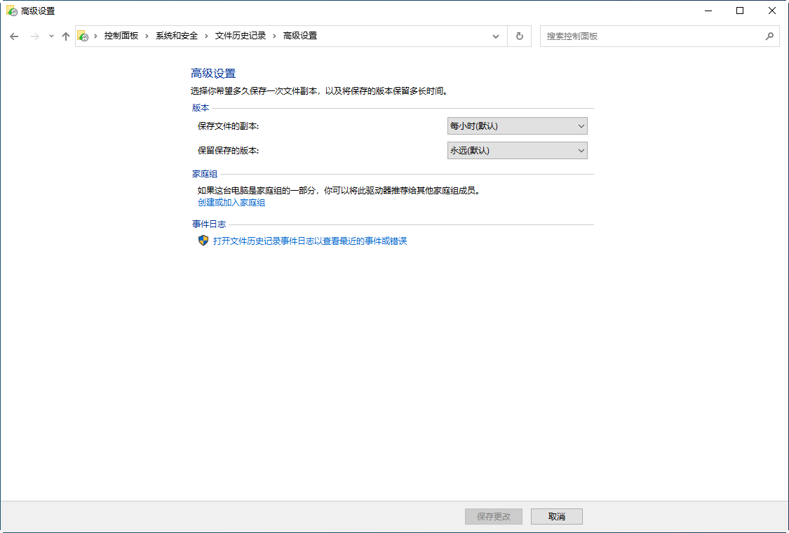Click the File History icon in the address bar
Viewport: 789px width, 533px height.
[83, 36]
